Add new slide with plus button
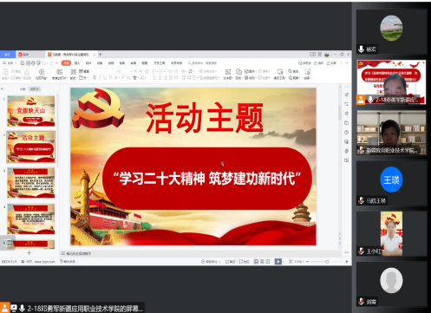 tap(29, 253)
